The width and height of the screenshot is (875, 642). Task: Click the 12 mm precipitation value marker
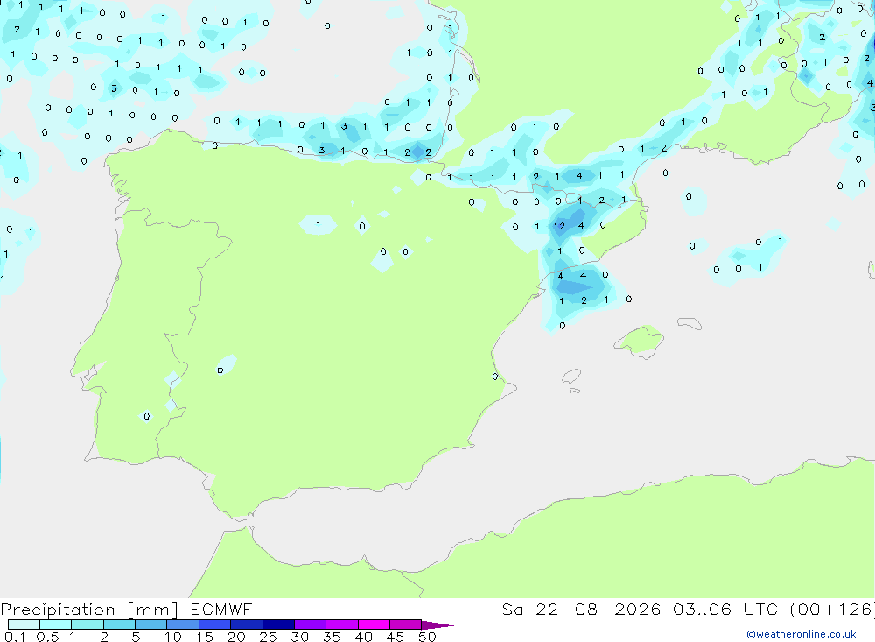pos(559,226)
